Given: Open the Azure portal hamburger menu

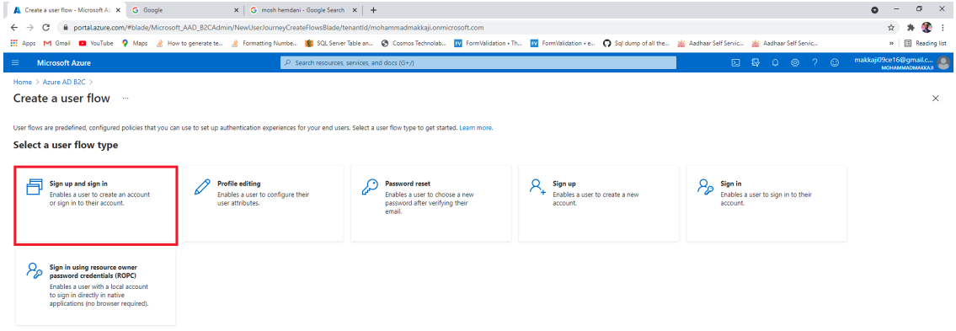Looking at the screenshot, I should (15, 63).
